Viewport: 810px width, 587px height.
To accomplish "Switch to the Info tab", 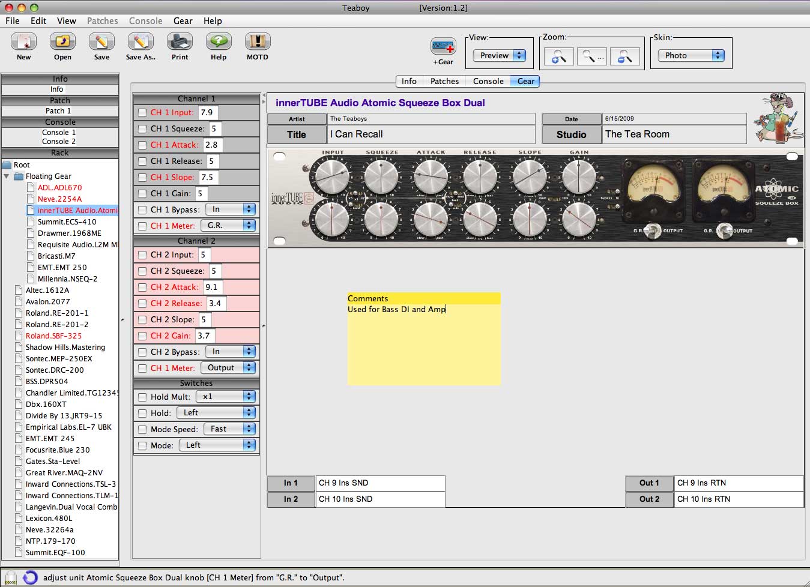I will tap(409, 82).
